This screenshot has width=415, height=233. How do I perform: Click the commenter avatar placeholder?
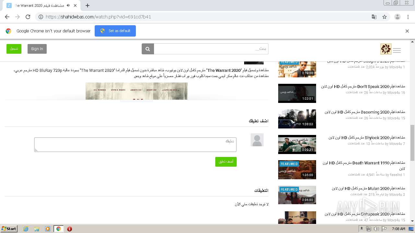point(257,140)
